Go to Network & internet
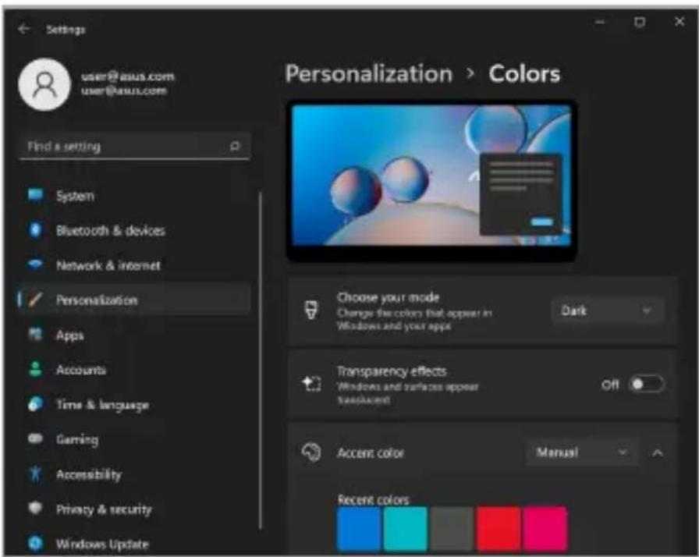Screen dimensions: 699x557 [133, 265]
